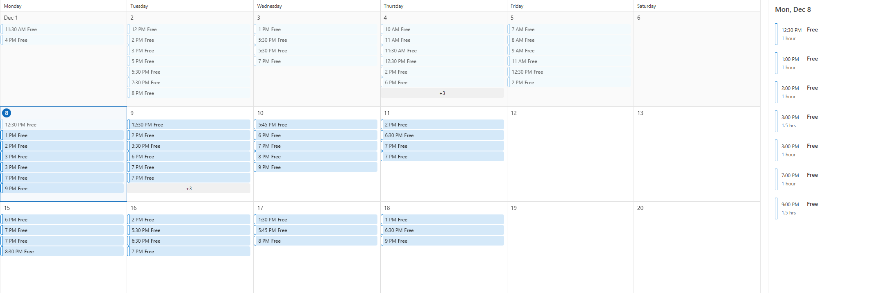Open the 9 PM Free event on Dec 18
The height and width of the screenshot is (293, 895).
(442, 241)
